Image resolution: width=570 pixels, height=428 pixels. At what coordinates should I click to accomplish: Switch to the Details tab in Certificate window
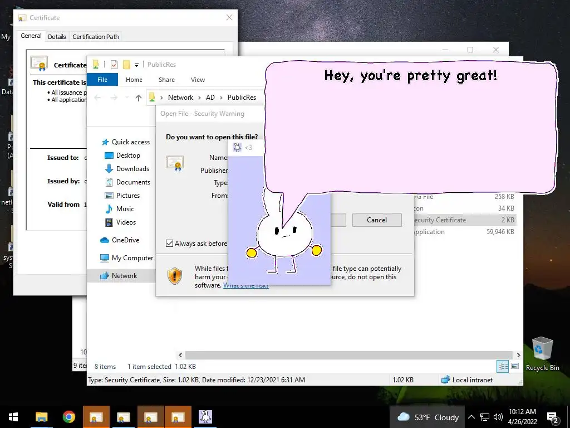click(57, 37)
